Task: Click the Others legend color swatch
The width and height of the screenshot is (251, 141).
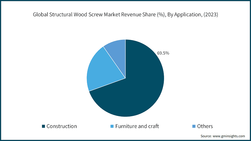Action: pyautogui.click(x=194, y=126)
